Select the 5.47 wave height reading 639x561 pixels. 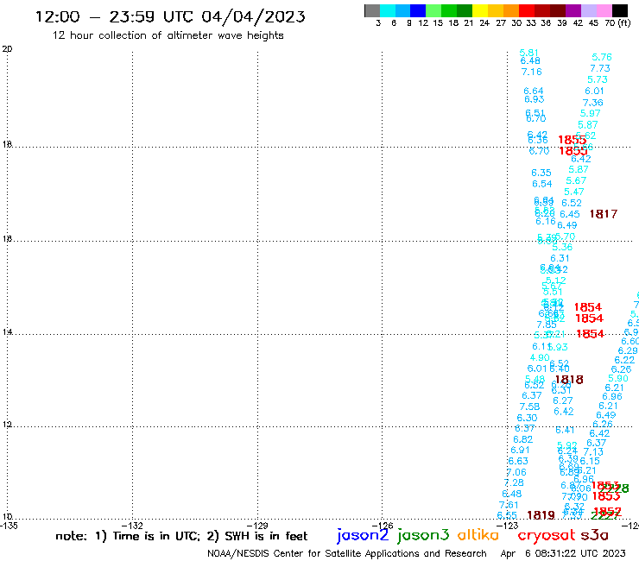[574, 192]
